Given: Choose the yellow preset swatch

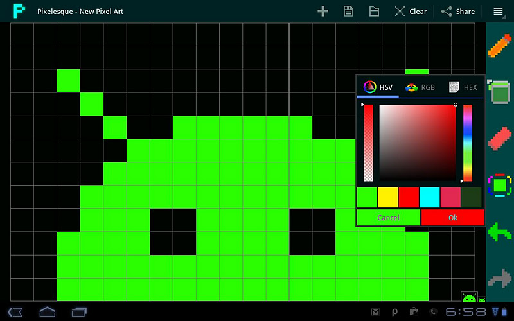Looking at the screenshot, I should point(388,198).
